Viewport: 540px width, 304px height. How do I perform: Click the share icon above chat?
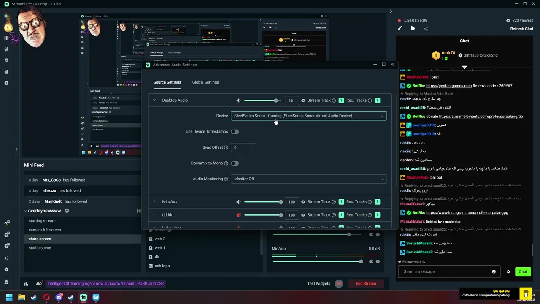(426, 29)
